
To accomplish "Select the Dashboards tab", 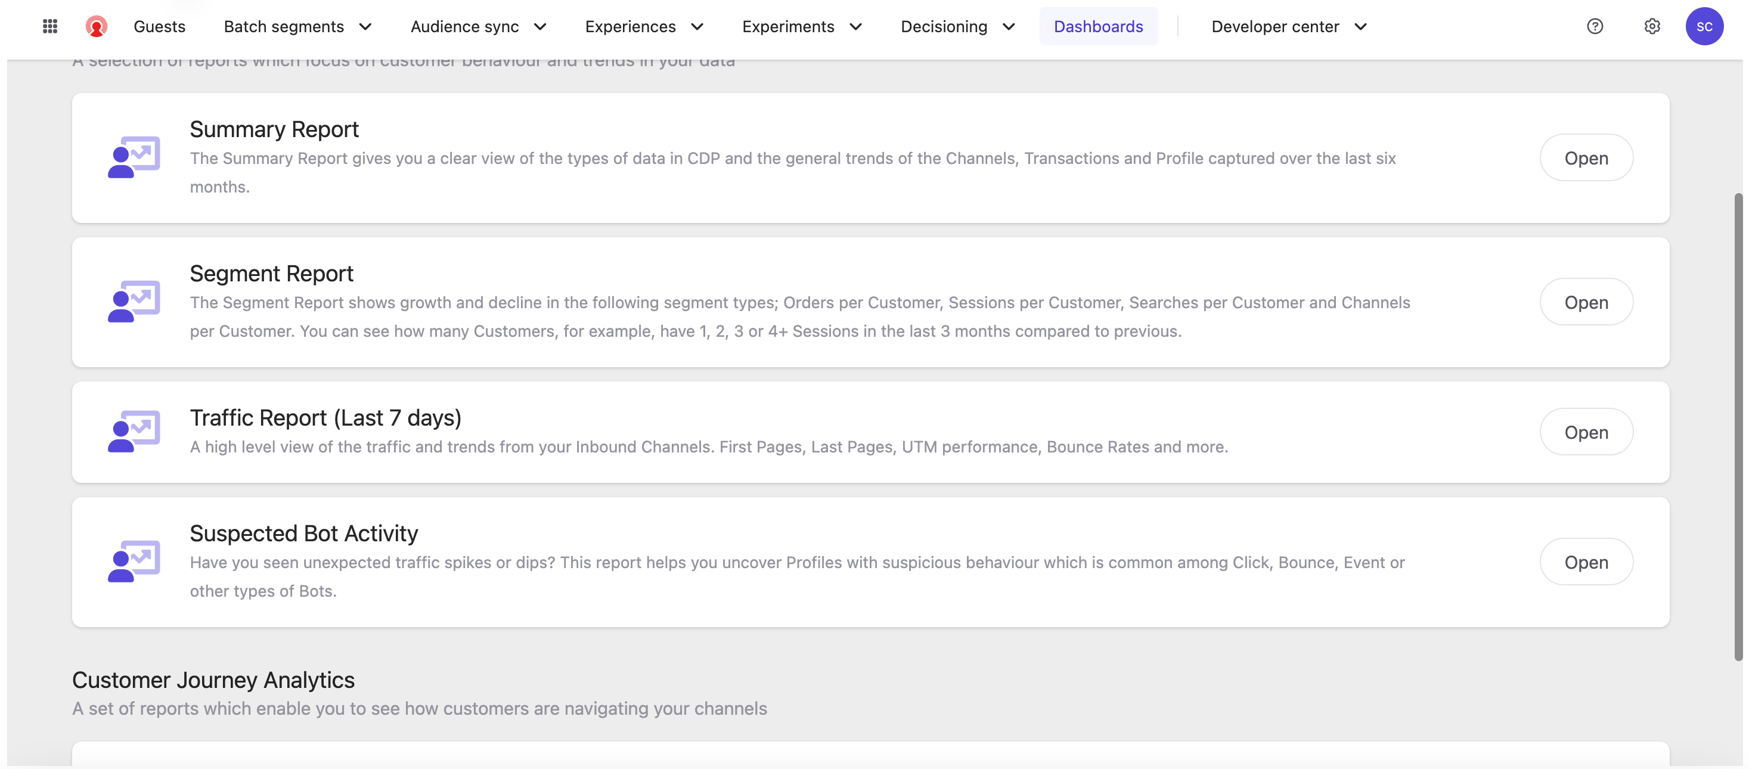I will [x=1098, y=26].
